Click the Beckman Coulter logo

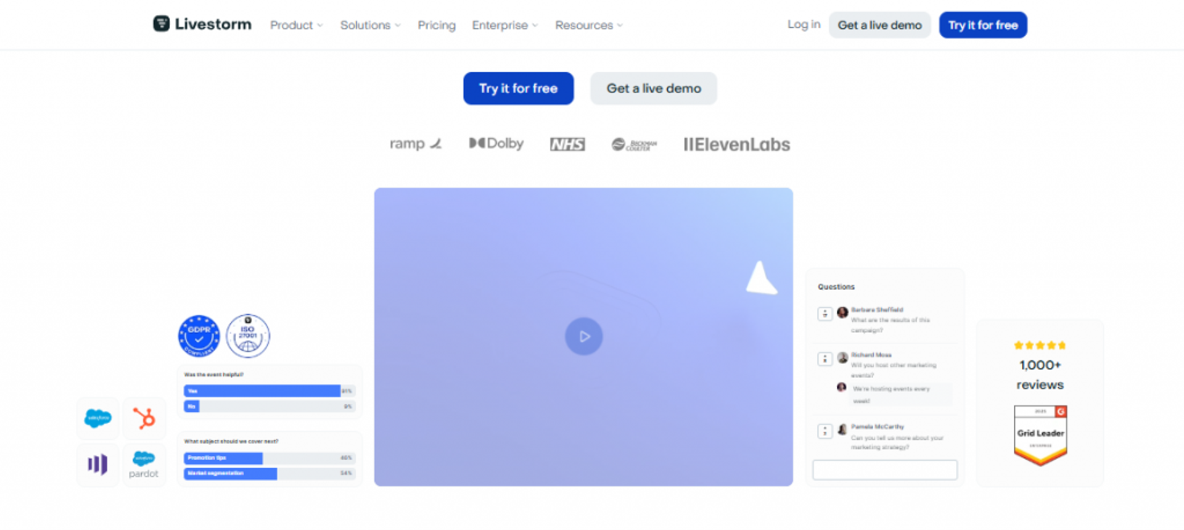tap(634, 145)
